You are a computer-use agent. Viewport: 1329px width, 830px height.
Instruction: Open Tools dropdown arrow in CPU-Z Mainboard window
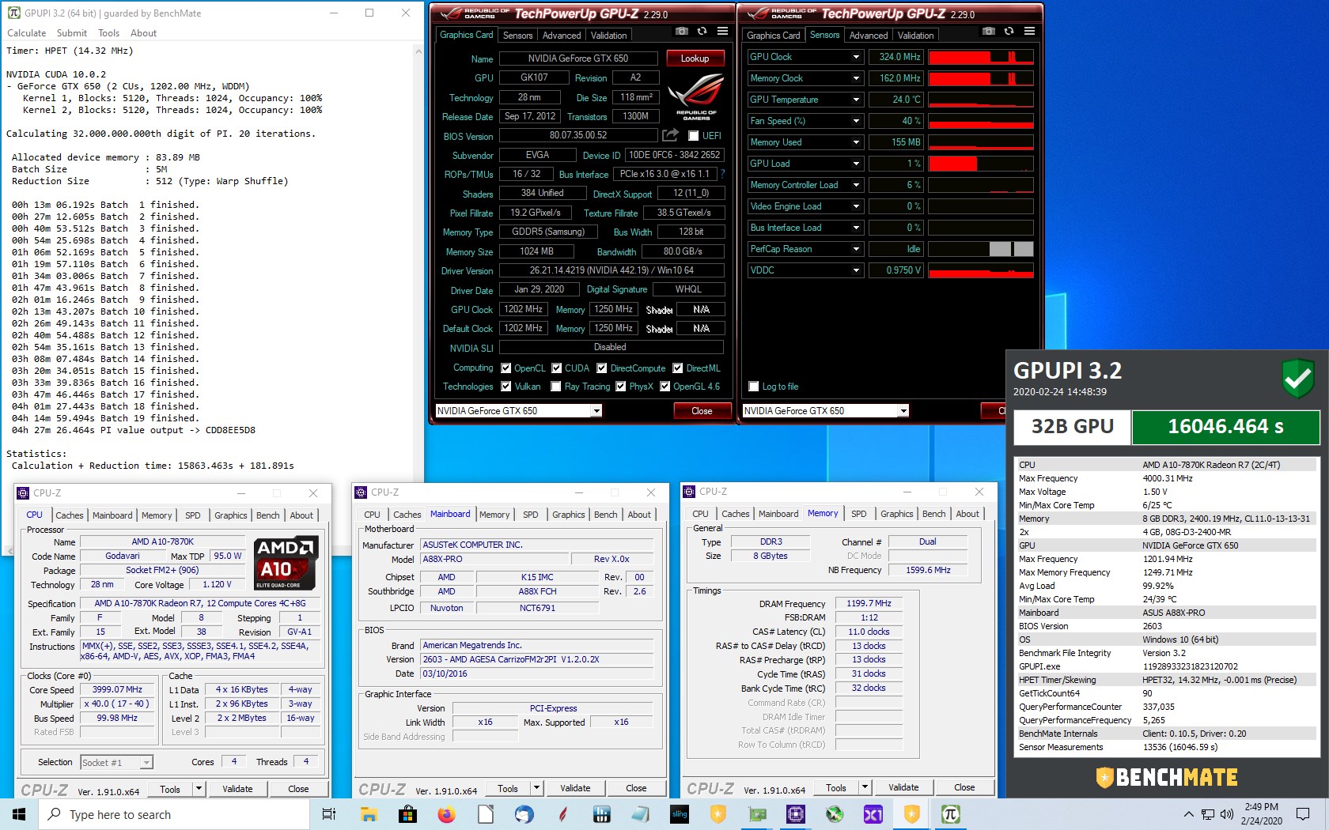(x=536, y=788)
